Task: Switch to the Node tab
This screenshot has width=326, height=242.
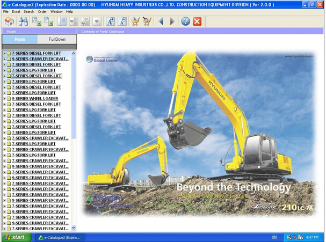Action: [x=20, y=39]
